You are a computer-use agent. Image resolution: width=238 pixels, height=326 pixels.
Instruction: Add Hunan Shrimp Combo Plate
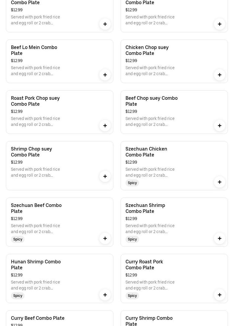(x=105, y=295)
